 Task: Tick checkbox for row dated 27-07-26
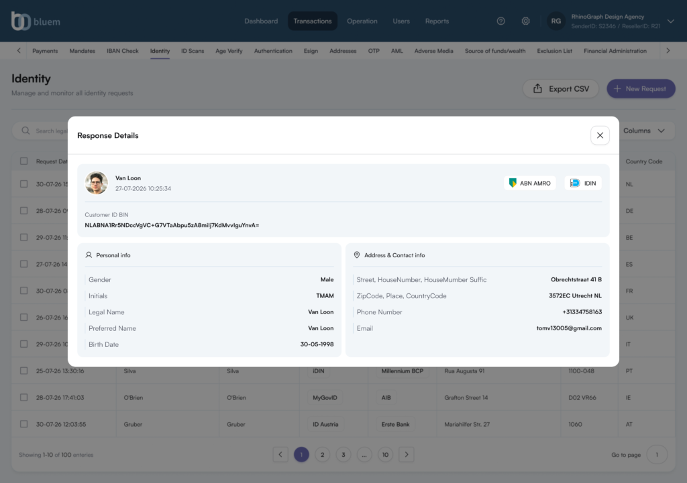point(23,264)
